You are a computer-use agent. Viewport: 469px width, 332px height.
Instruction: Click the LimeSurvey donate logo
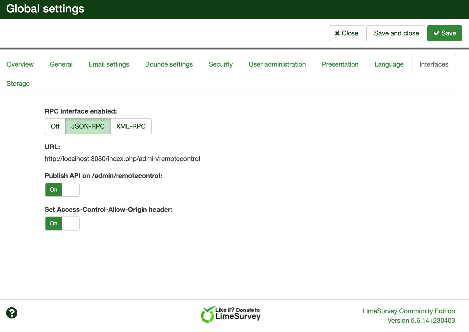230,314
